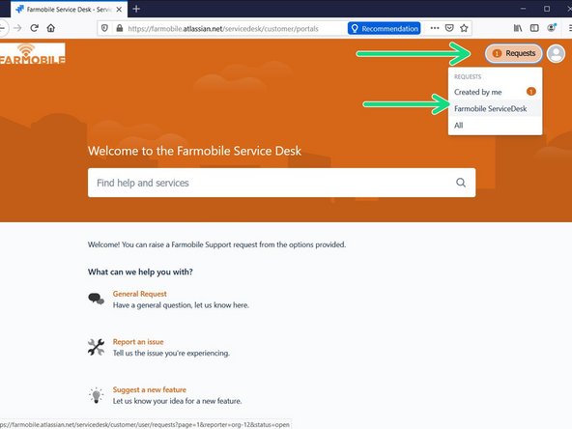This screenshot has width=572, height=429.
Task: Open the user profile avatar
Action: click(x=556, y=54)
